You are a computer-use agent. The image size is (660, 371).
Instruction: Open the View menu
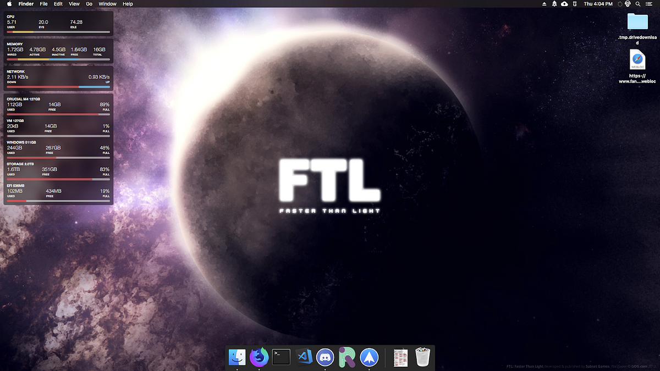tap(74, 4)
